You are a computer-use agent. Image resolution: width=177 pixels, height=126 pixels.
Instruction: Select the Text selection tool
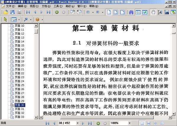click(160, 12)
